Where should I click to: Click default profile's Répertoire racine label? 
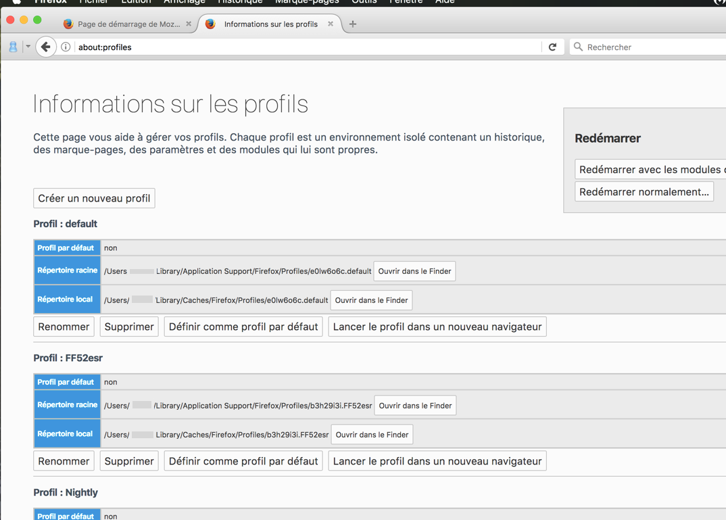pos(67,270)
